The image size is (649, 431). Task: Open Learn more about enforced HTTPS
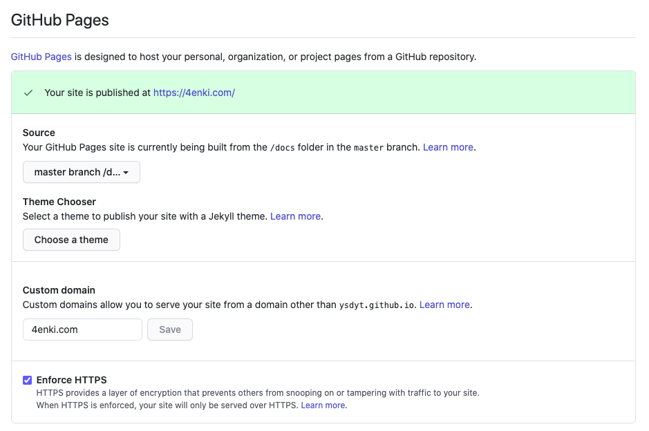click(323, 405)
